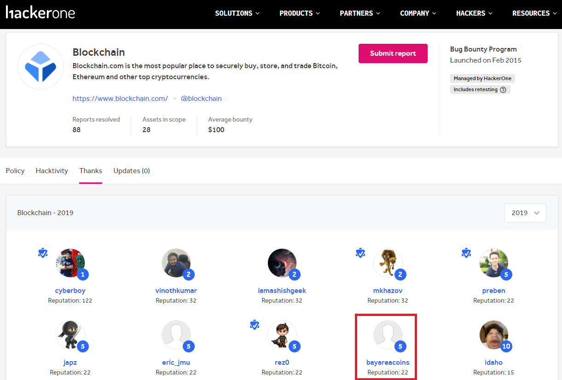The width and height of the screenshot is (562, 380).
Task: Click the Assets in scope value 28
Action: [146, 130]
